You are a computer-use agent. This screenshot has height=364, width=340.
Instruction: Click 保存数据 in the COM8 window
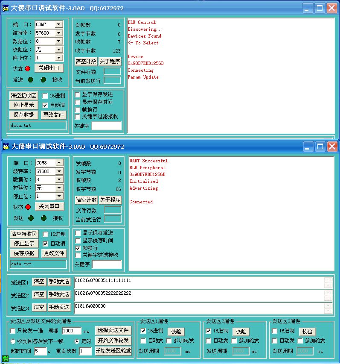coord(24,253)
